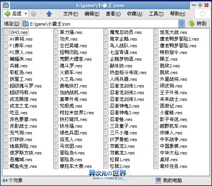
Task: Select file name 兵蜂.nes
Action: tap(19, 66)
